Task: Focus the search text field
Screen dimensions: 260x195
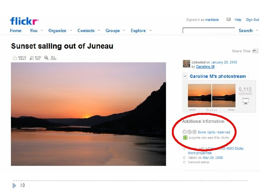Action: (209, 30)
